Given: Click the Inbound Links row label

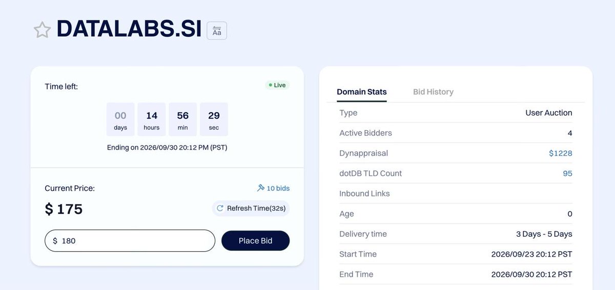Looking at the screenshot, I should pyautogui.click(x=364, y=193).
